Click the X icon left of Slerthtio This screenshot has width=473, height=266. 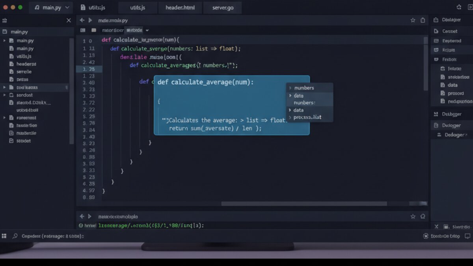coord(436,227)
